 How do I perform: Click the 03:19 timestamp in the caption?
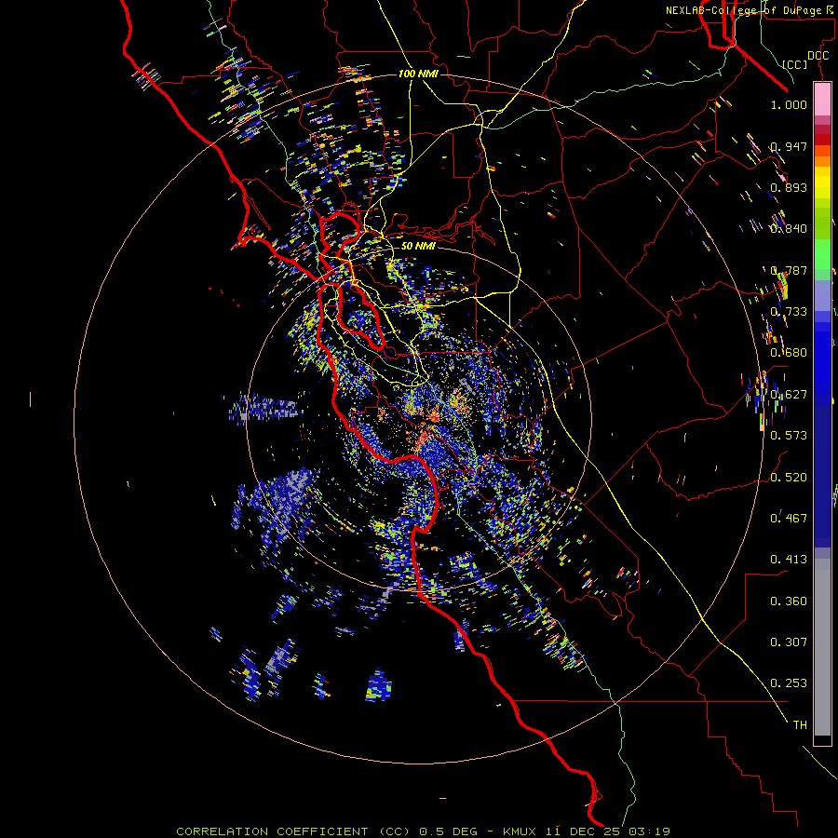649,831
